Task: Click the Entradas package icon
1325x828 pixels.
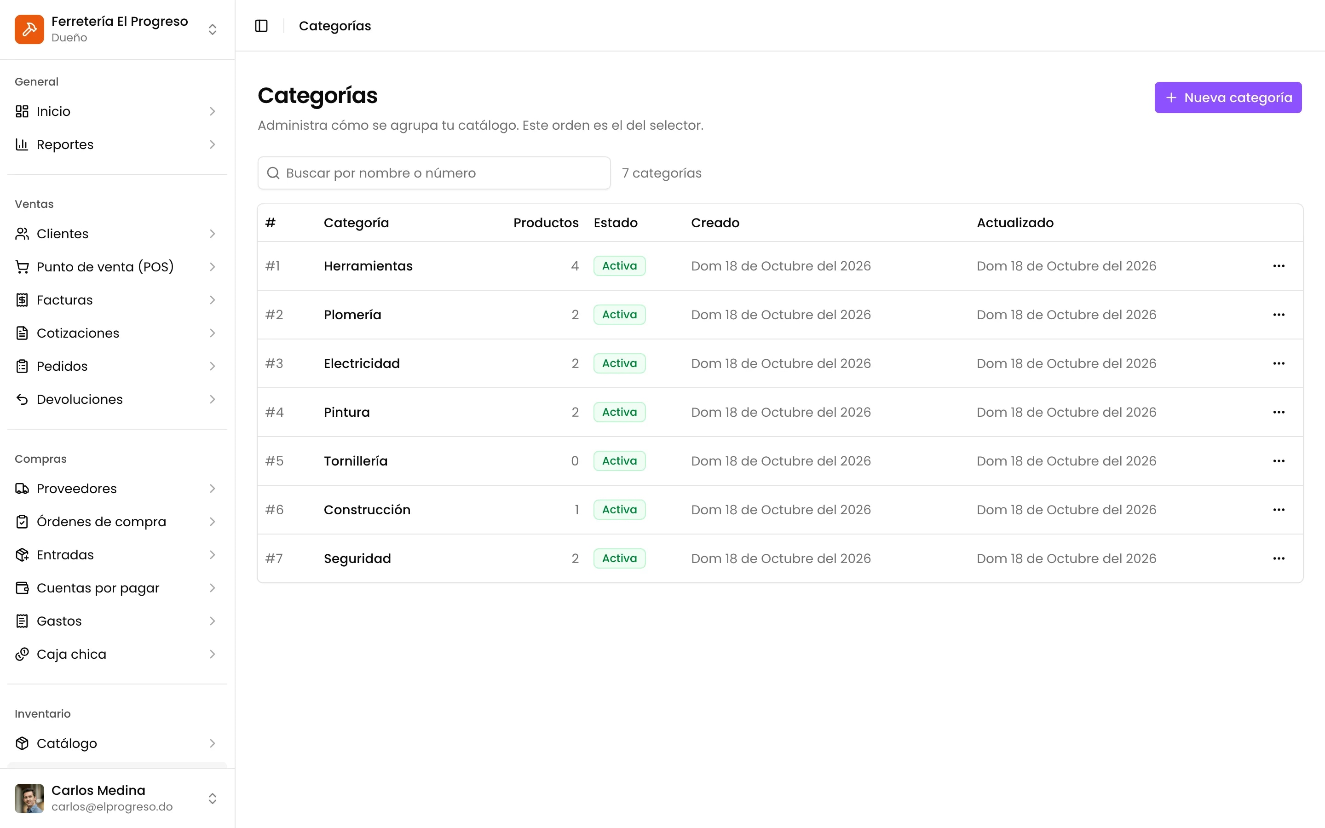Action: [22, 555]
